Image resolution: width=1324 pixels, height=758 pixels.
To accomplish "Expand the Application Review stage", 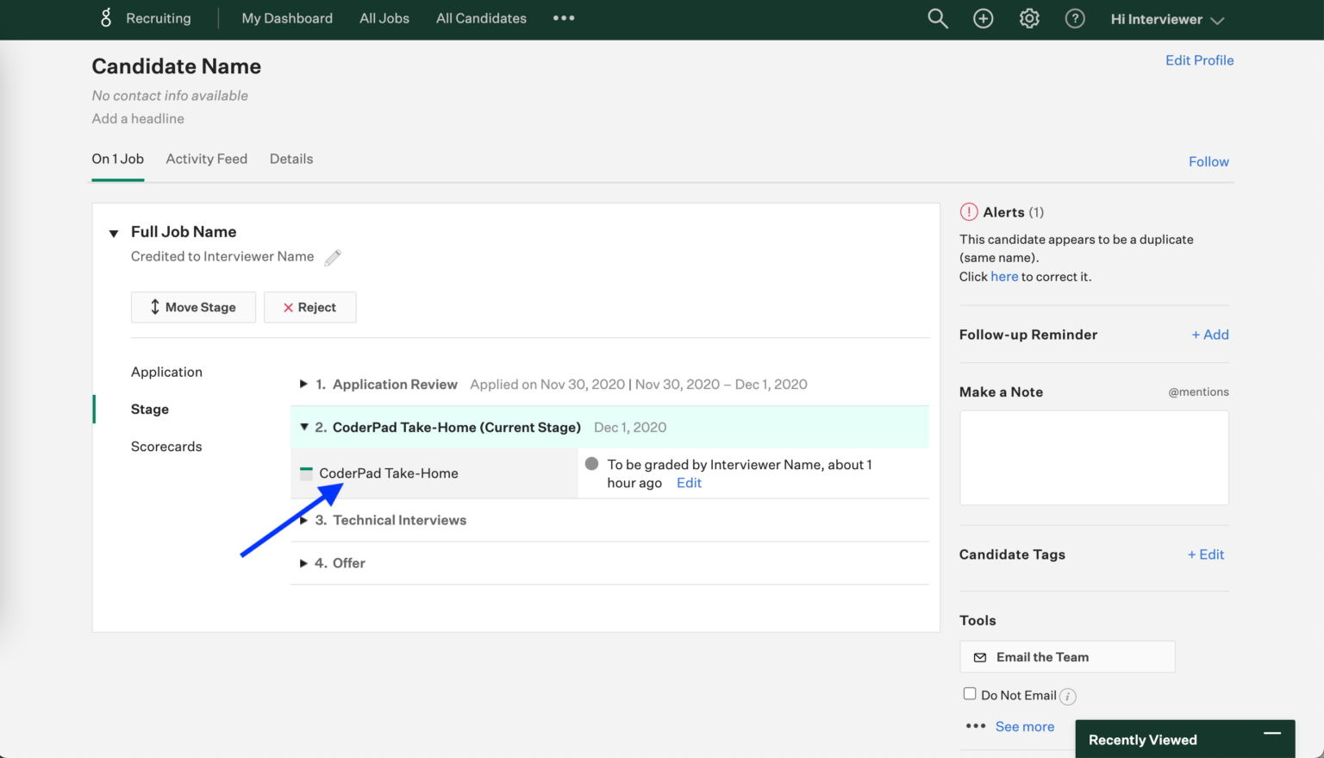I will [305, 384].
